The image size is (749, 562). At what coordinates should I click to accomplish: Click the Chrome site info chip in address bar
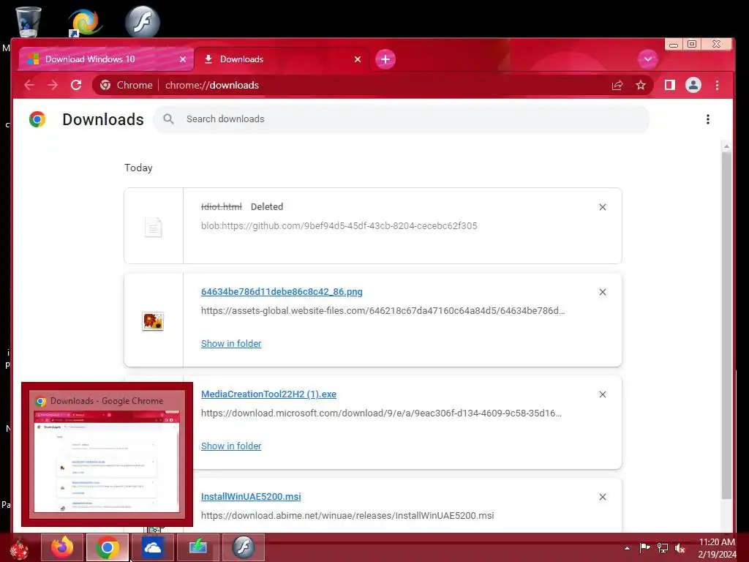126,85
